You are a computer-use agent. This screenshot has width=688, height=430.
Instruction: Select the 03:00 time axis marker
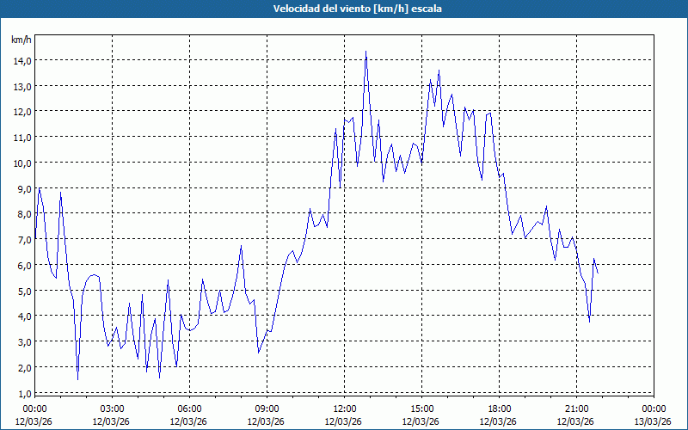(x=112, y=408)
